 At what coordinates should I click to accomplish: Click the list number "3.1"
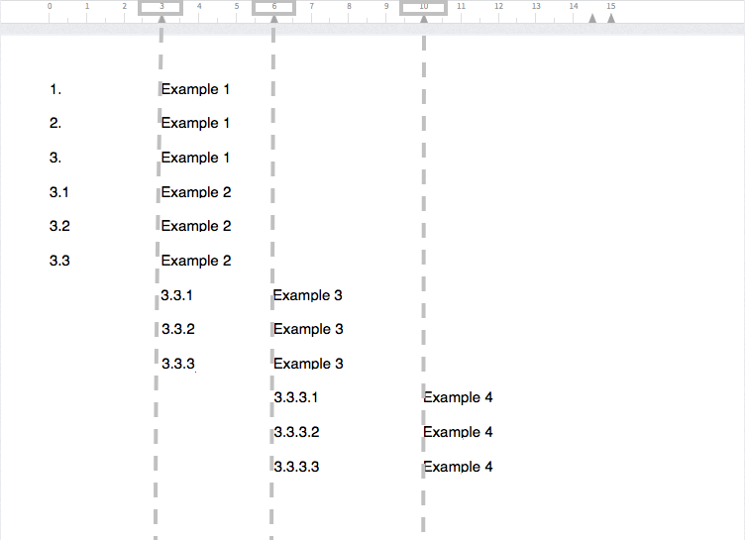point(58,192)
